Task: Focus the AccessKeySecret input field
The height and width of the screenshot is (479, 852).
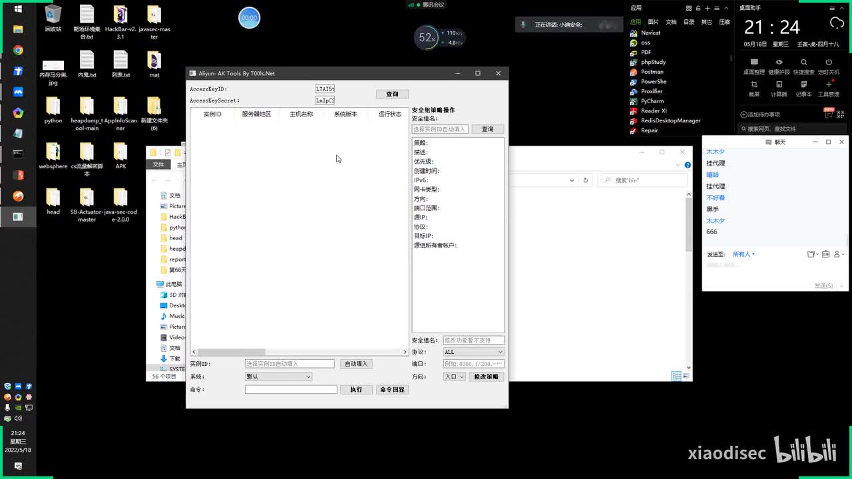Action: (325, 100)
